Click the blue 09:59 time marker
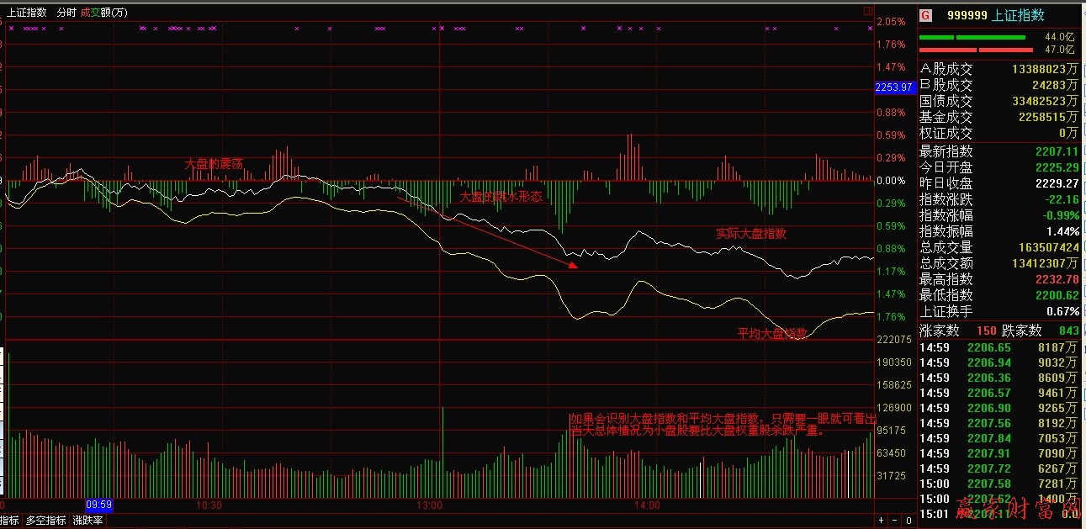1086x529 pixels. point(99,505)
